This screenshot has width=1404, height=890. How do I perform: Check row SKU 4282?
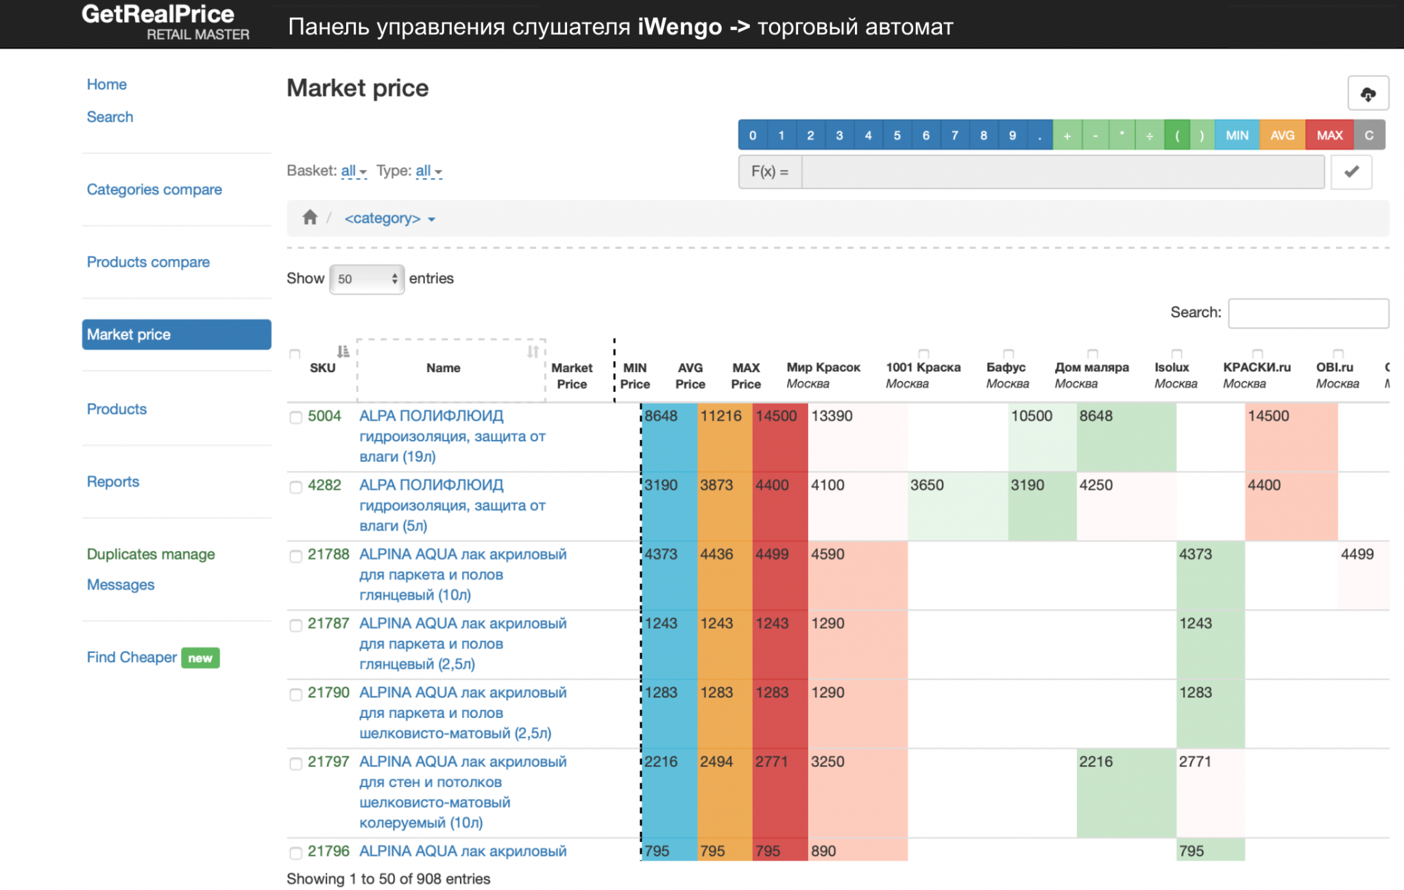(x=295, y=486)
